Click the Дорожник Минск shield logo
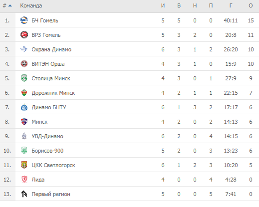Viewport: 259px width, 207px height. coord(24,93)
